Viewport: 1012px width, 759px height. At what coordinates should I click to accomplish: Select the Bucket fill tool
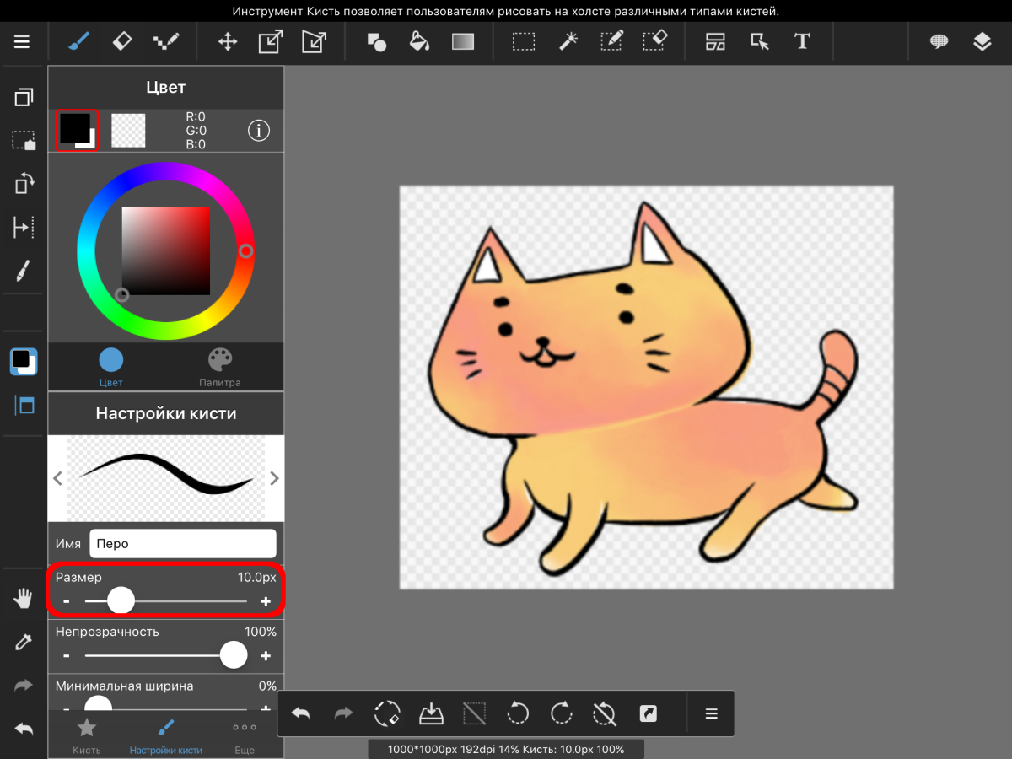coord(419,41)
